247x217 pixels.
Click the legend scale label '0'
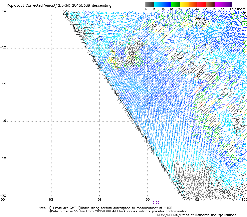tap(146, 9)
